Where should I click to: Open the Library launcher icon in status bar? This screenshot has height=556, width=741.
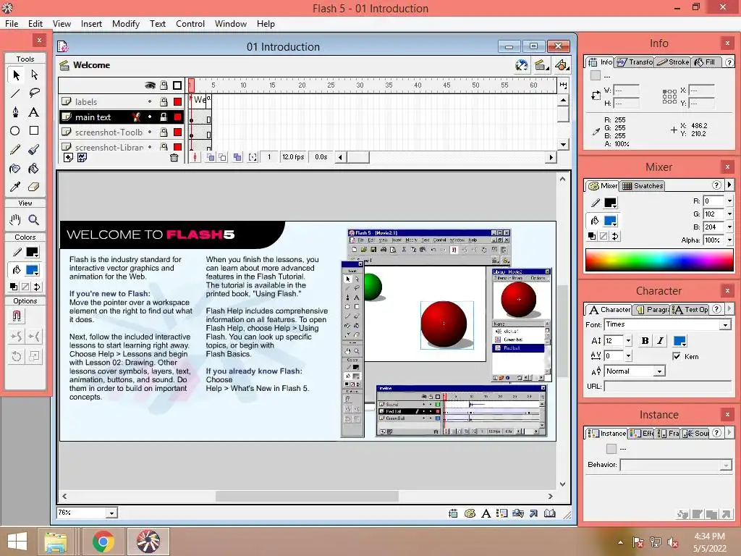pyautogui.click(x=550, y=513)
